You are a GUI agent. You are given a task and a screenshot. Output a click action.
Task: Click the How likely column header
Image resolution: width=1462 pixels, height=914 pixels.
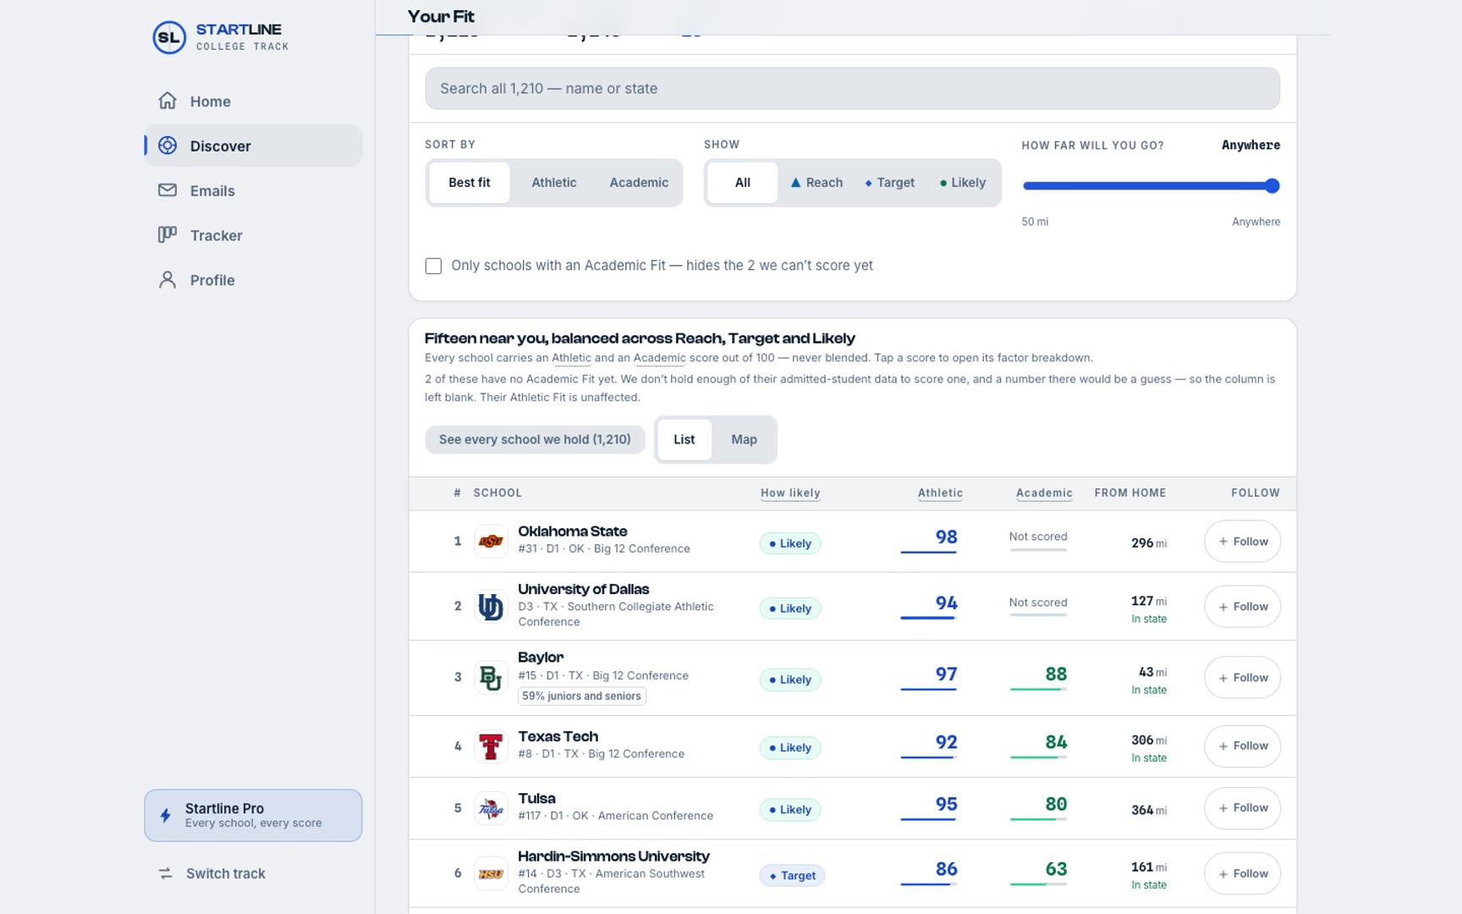click(x=790, y=493)
